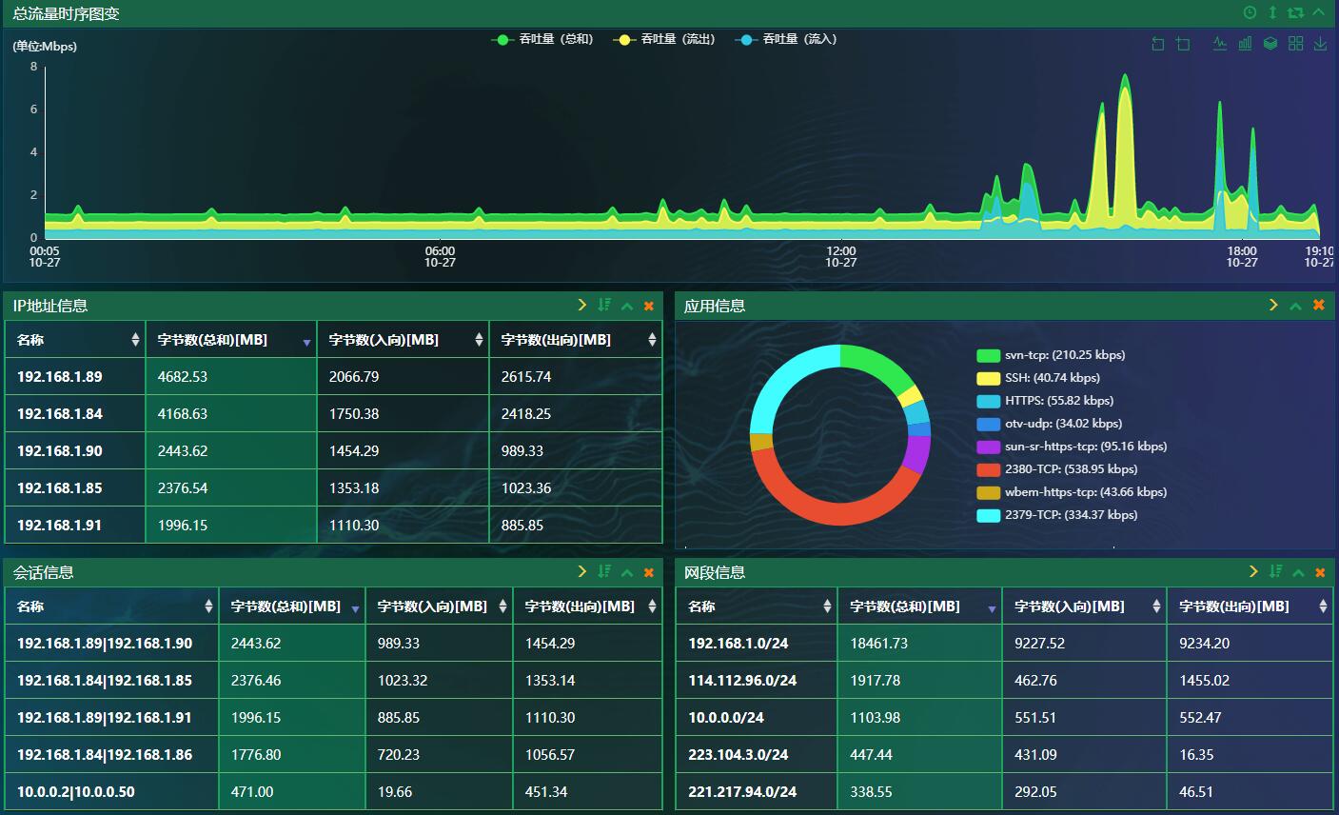Viewport: 1339px width, 815px height.
Task: Toggle the 吞吐量（流出） legend series
Action: click(663, 39)
